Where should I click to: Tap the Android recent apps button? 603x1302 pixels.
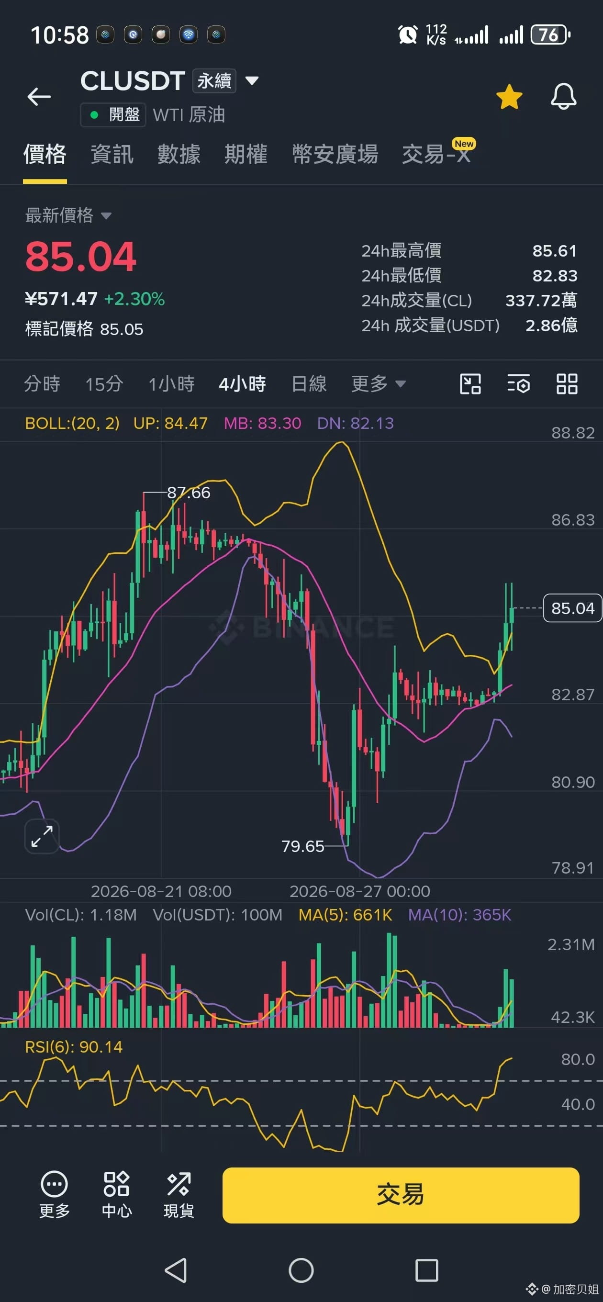click(x=426, y=1270)
